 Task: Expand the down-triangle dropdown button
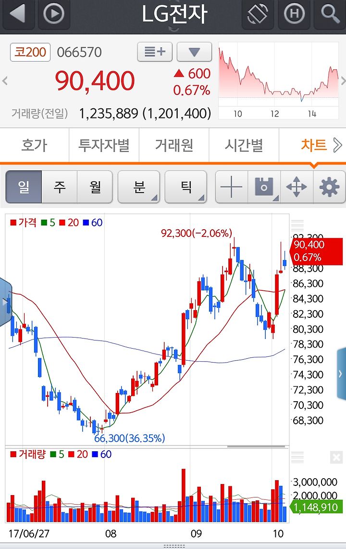click(x=194, y=52)
